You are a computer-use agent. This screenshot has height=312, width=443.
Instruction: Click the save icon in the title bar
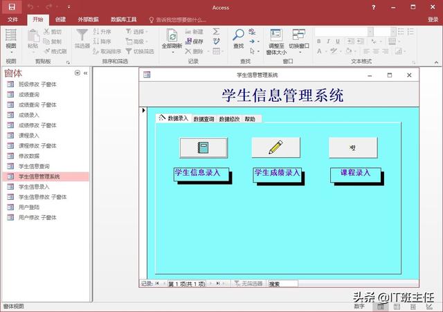pyautogui.click(x=12, y=7)
